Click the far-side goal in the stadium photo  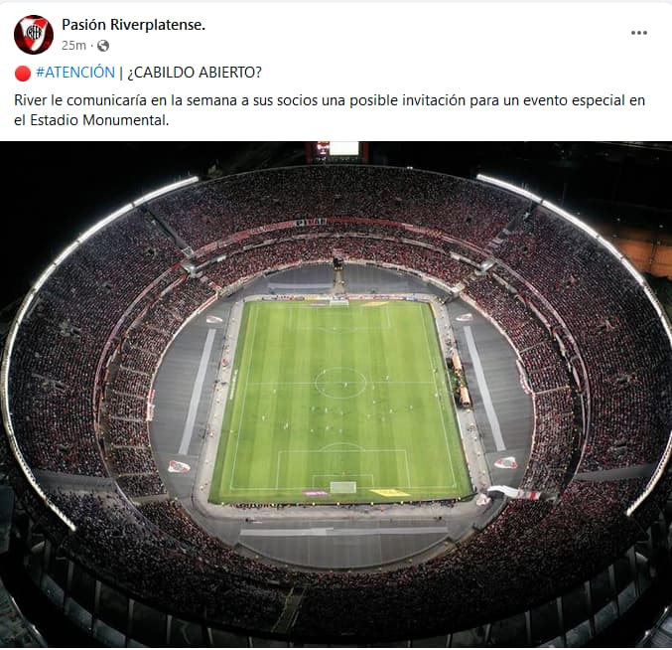coord(338,302)
